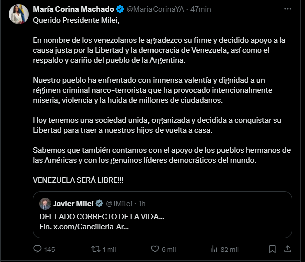Screen dimensions: 305x262
Task: Click the quoted tweet 1h timestamp
Action: click(142, 203)
